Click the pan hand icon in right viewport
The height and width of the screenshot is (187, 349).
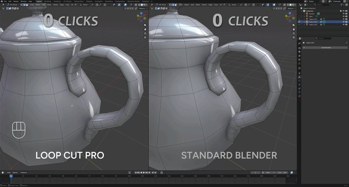point(293,29)
